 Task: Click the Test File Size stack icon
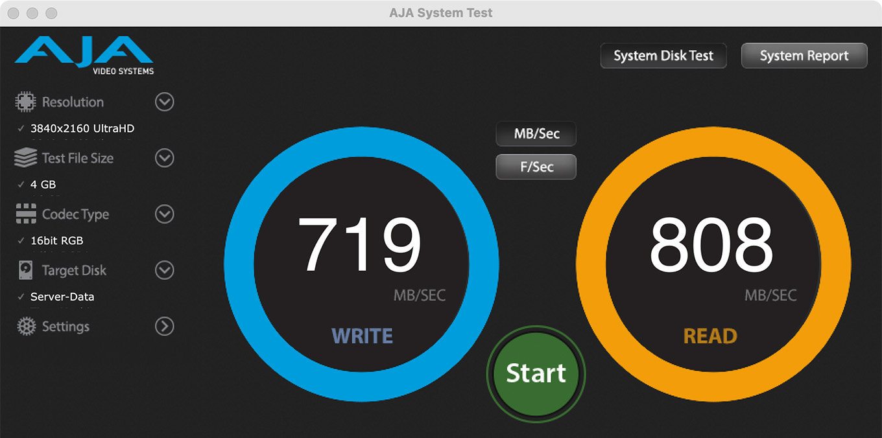click(x=25, y=157)
